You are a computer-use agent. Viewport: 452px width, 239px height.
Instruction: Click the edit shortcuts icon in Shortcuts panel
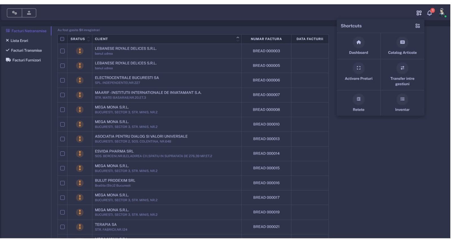(x=418, y=26)
